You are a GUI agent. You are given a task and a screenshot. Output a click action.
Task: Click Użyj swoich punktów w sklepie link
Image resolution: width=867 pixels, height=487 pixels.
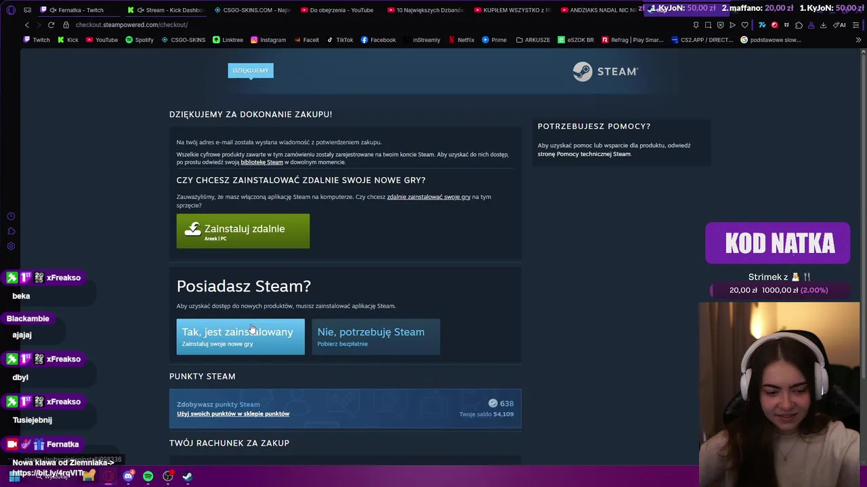[x=233, y=414]
